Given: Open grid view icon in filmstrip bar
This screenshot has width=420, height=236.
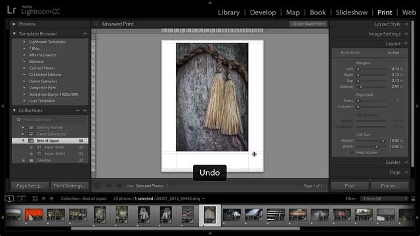Looking at the screenshot, I should 35,199.
